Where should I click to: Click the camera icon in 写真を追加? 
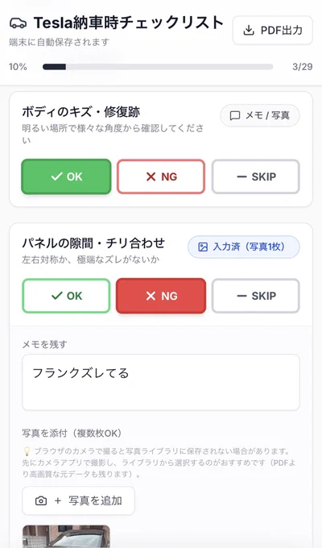click(41, 500)
